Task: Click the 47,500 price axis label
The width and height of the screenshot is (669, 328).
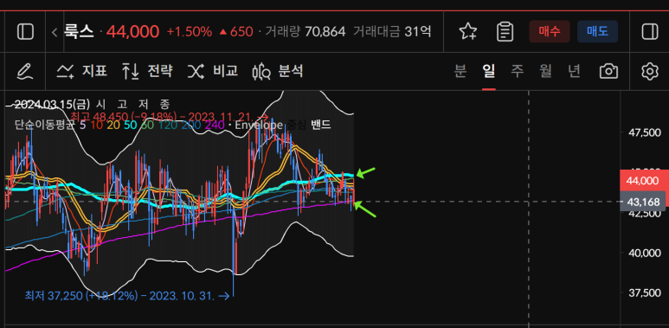Action: point(644,132)
